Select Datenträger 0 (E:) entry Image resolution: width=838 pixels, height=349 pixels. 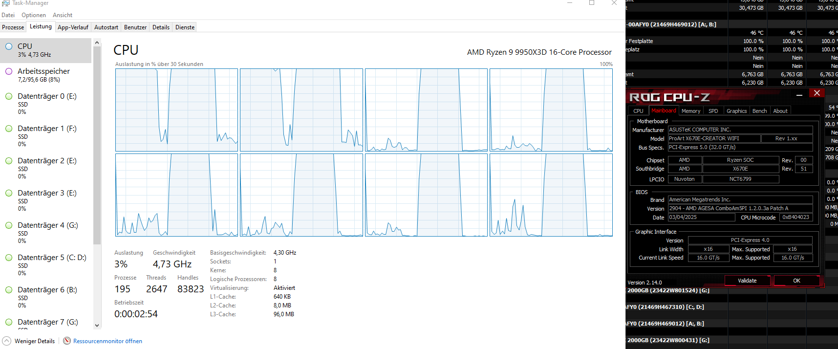46,104
